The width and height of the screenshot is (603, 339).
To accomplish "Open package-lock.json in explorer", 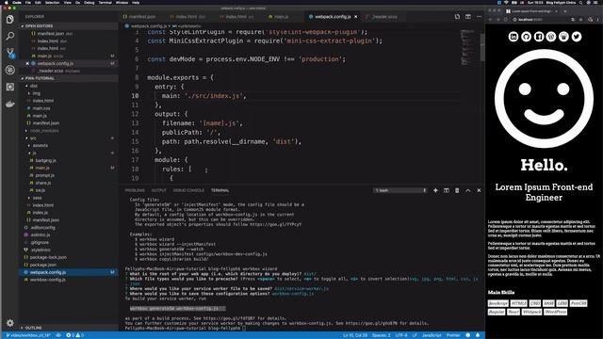I will tap(48, 257).
